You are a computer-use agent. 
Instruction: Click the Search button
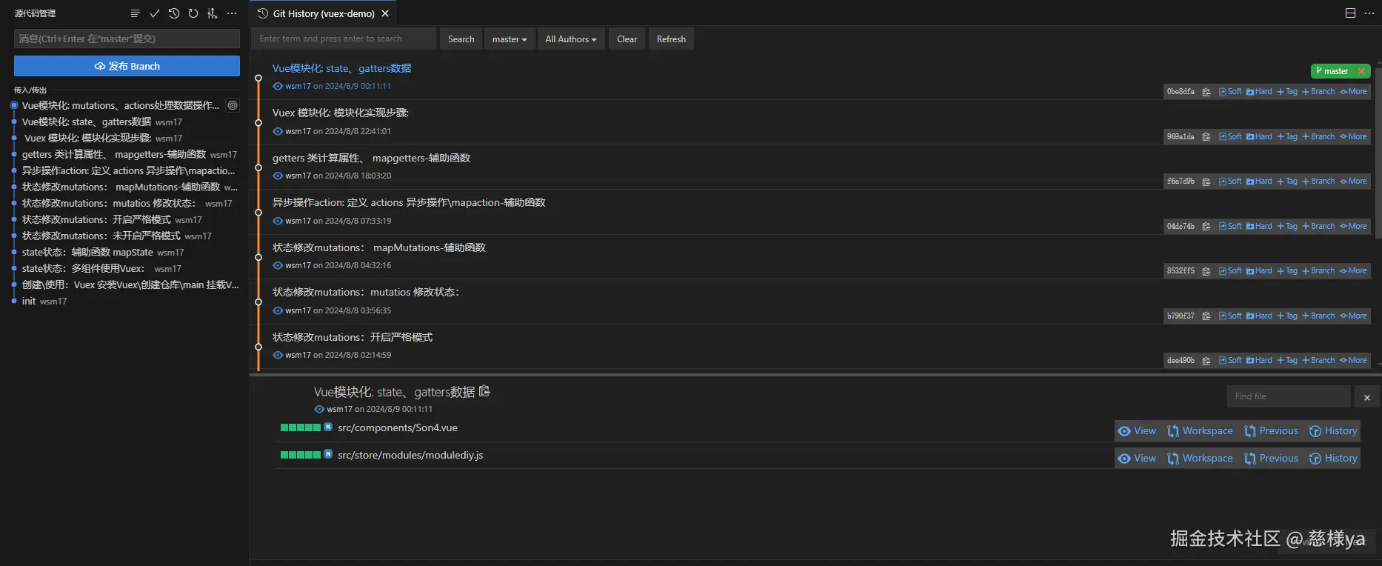tap(461, 39)
